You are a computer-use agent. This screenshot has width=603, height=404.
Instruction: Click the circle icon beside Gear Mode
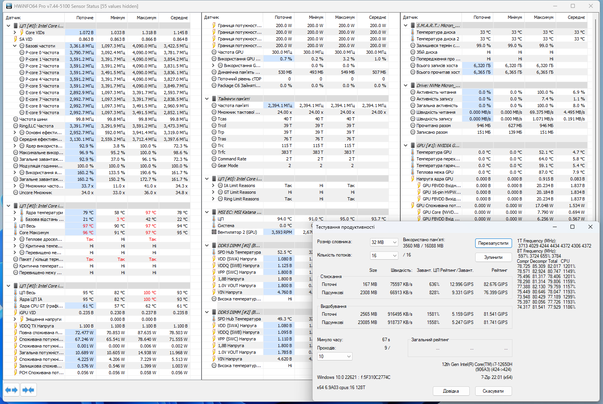point(214,166)
